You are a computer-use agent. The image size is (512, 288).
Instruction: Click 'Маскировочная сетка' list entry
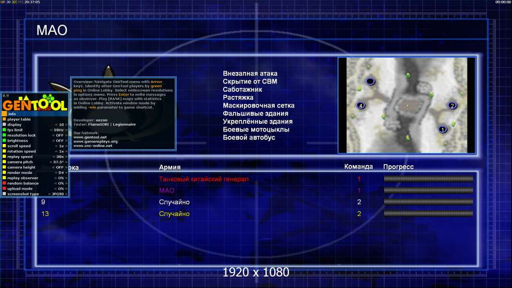pos(258,105)
